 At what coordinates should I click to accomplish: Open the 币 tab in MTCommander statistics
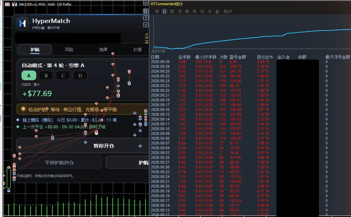click(x=202, y=12)
